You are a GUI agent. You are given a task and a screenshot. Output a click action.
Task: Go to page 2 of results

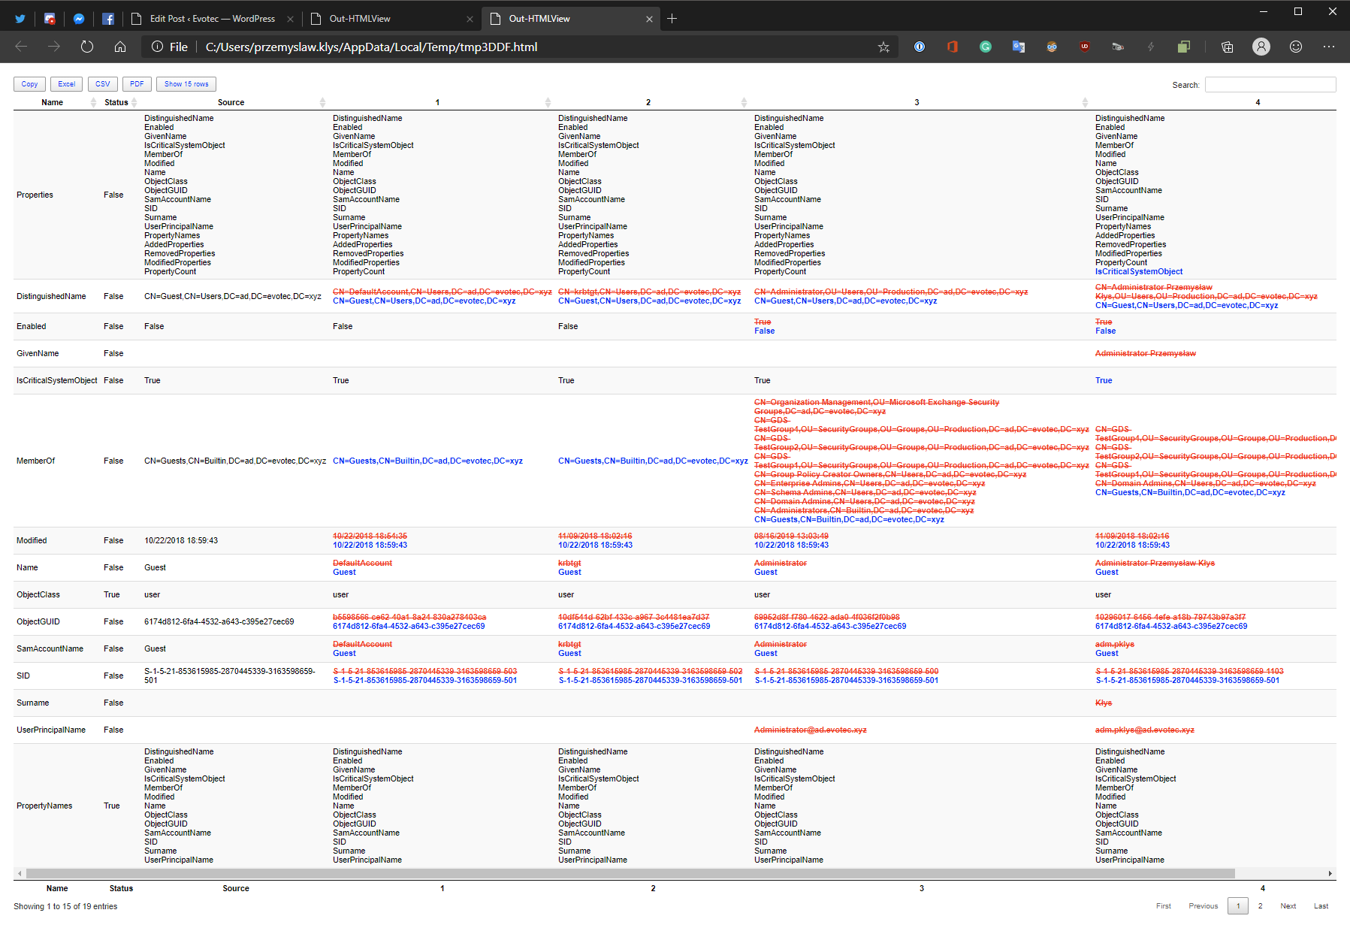pyautogui.click(x=1261, y=905)
